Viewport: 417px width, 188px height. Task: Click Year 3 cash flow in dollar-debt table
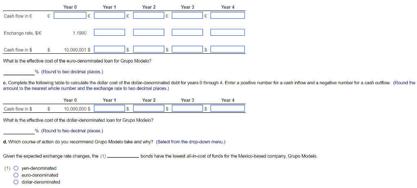tap(187, 109)
